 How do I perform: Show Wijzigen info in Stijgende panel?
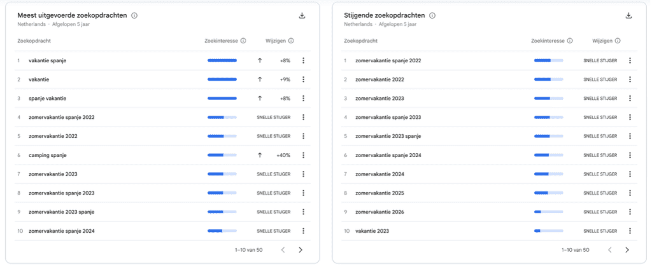pos(618,41)
